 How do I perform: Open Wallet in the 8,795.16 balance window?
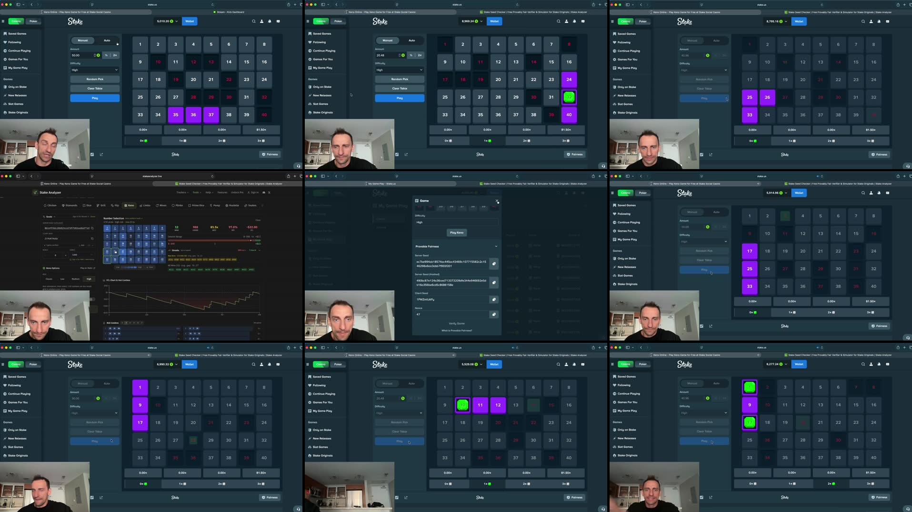[799, 21]
